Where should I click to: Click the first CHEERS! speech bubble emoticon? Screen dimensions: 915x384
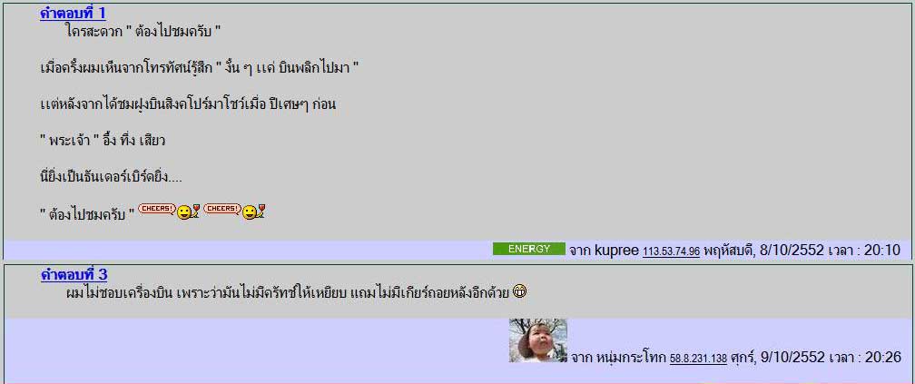tap(157, 209)
